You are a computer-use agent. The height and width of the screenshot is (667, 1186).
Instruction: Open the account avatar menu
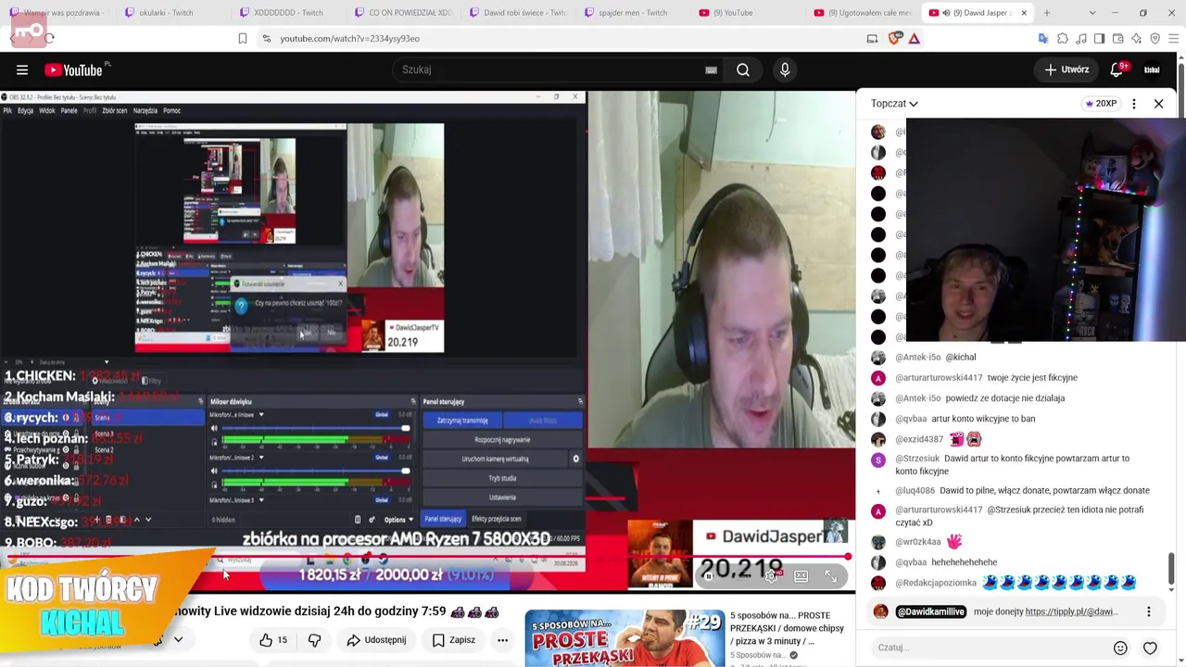[x=1152, y=69]
